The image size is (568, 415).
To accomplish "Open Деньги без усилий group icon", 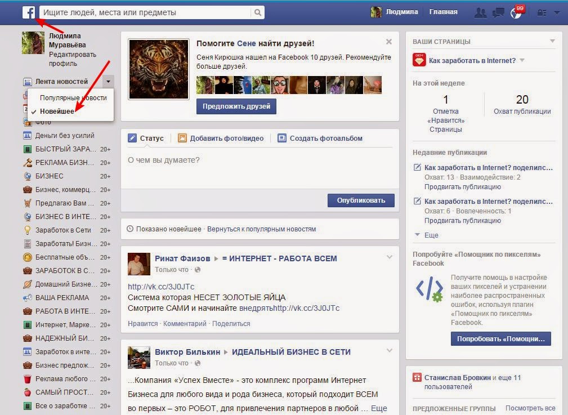I will [27, 136].
